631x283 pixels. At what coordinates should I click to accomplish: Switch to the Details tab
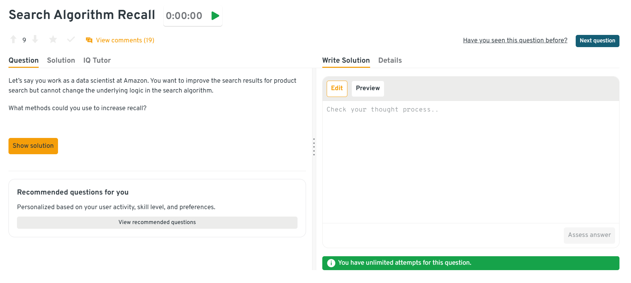tap(390, 60)
